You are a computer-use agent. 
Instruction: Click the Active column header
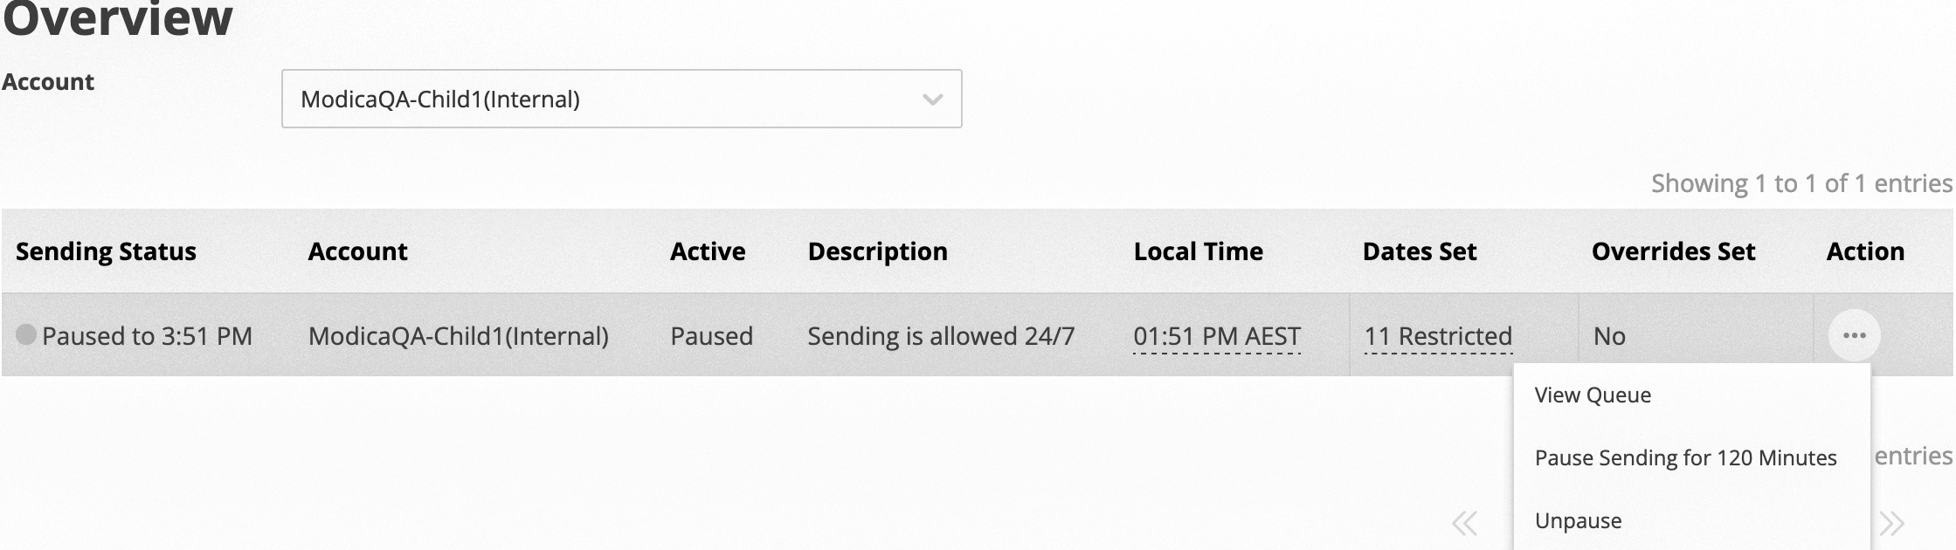(708, 251)
